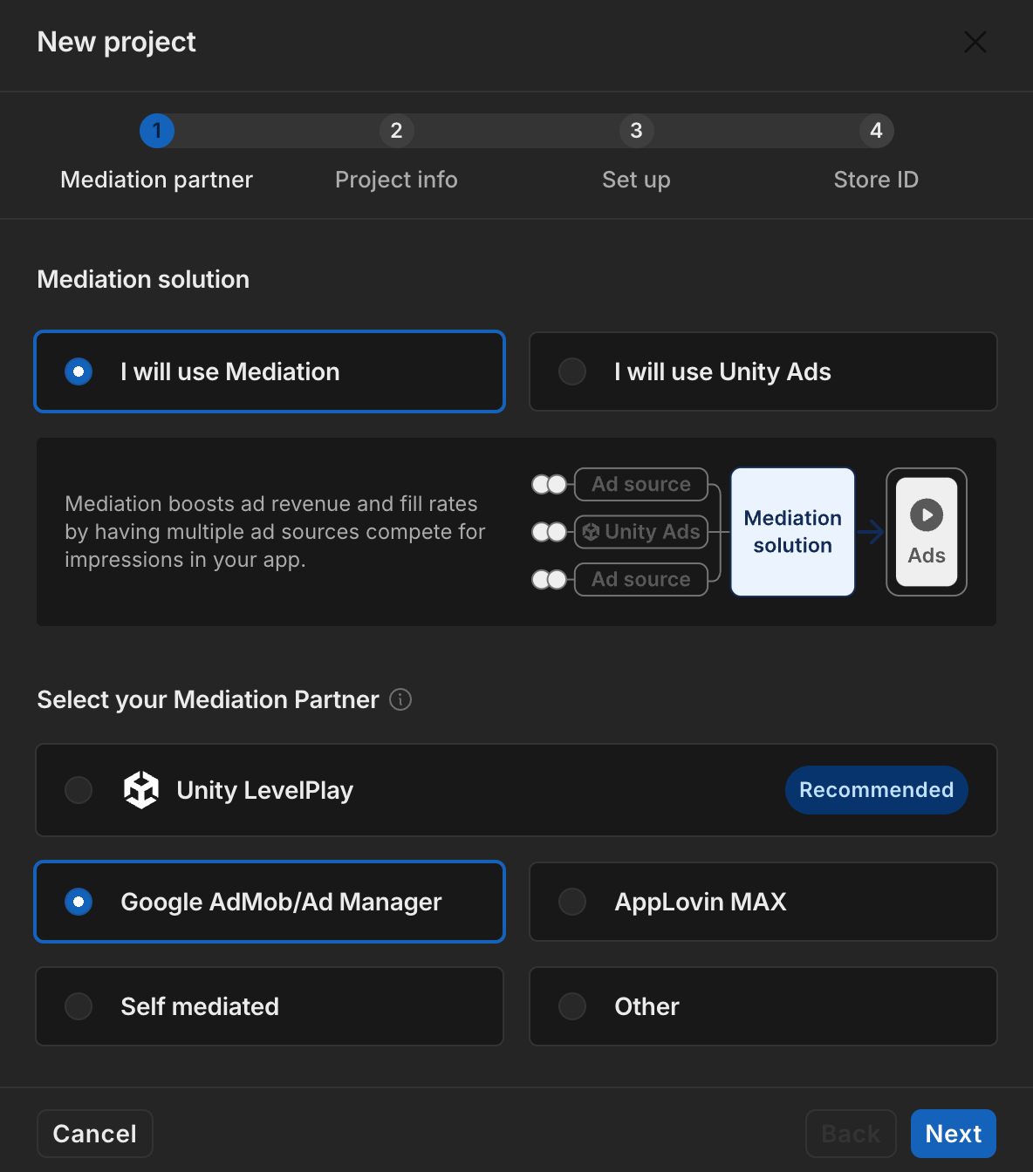Image resolution: width=1033 pixels, height=1172 pixels.
Task: Pick the Self mediated option
Action: pyautogui.click(x=79, y=1006)
